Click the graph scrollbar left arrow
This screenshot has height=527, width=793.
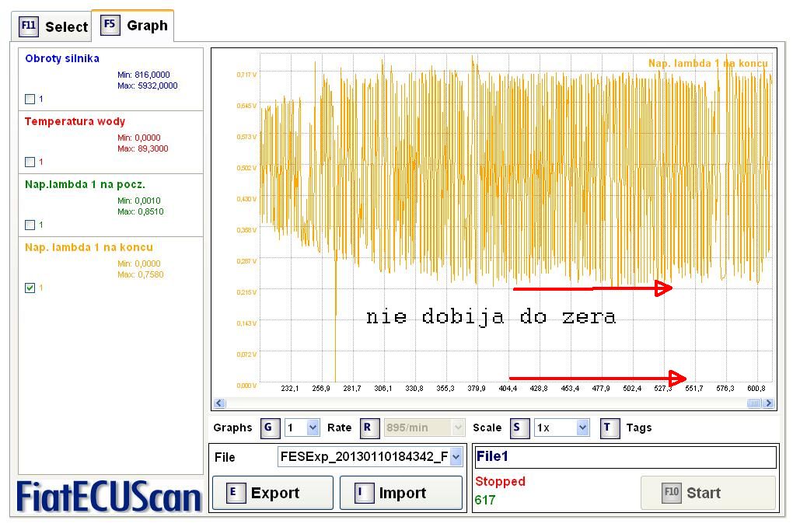point(219,403)
